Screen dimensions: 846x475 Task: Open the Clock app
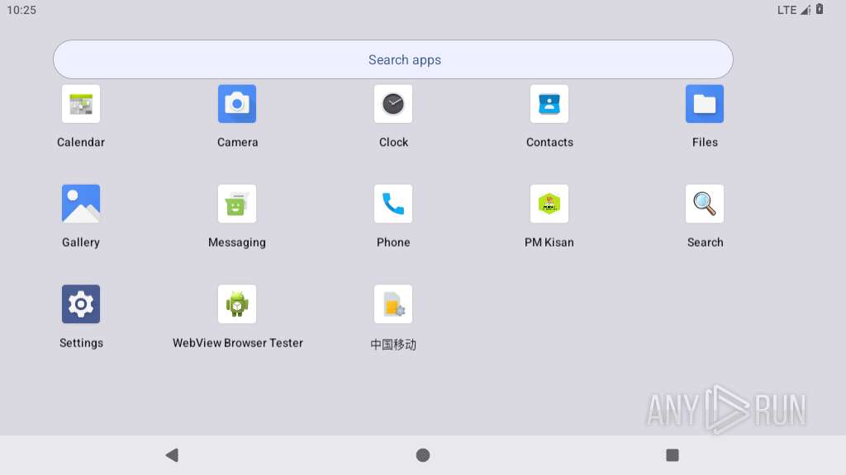tap(393, 104)
